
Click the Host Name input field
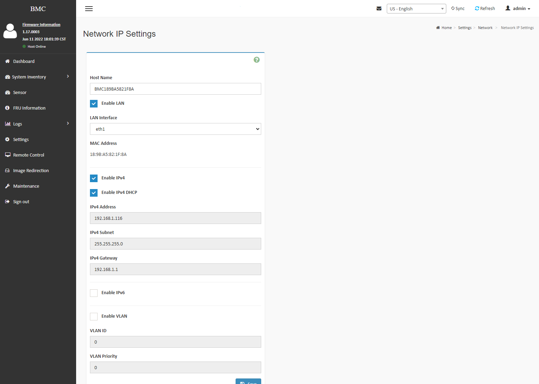point(175,89)
